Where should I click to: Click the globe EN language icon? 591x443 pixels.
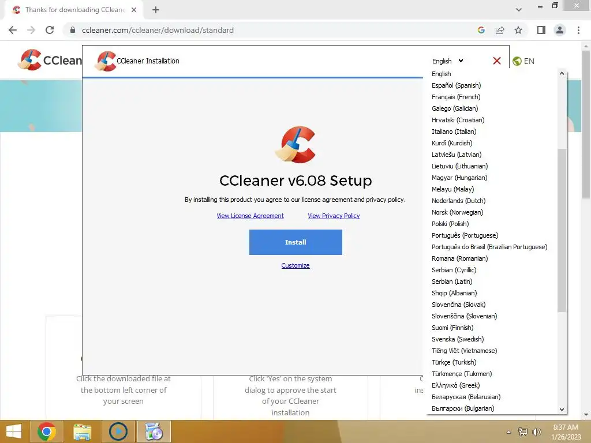(x=523, y=61)
